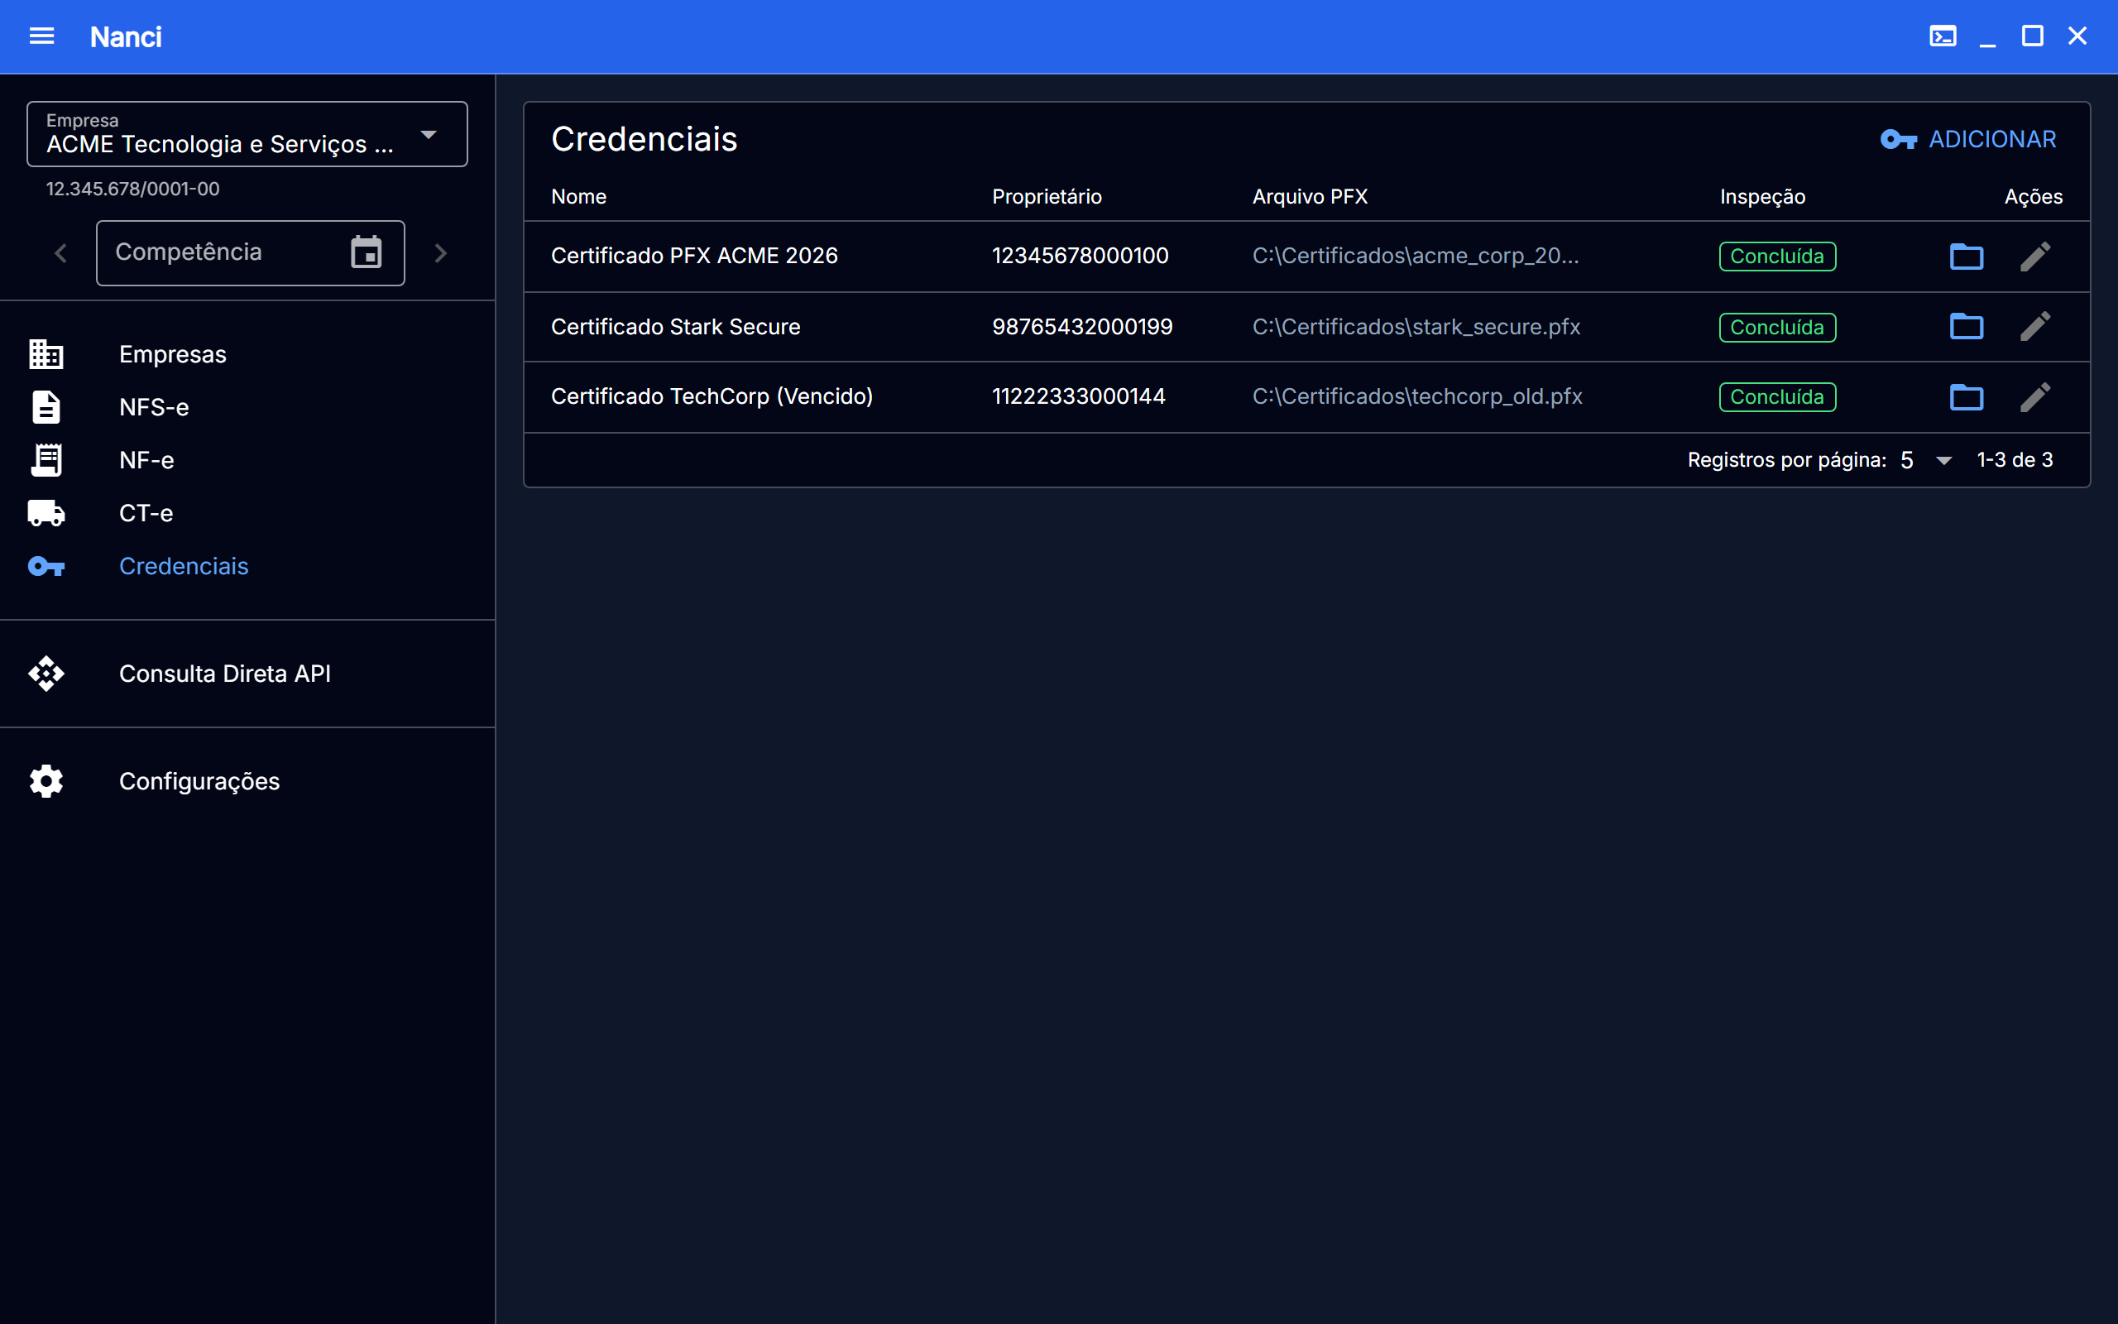
Task: Click the techcorp_old.pfx file path
Action: 1417,396
